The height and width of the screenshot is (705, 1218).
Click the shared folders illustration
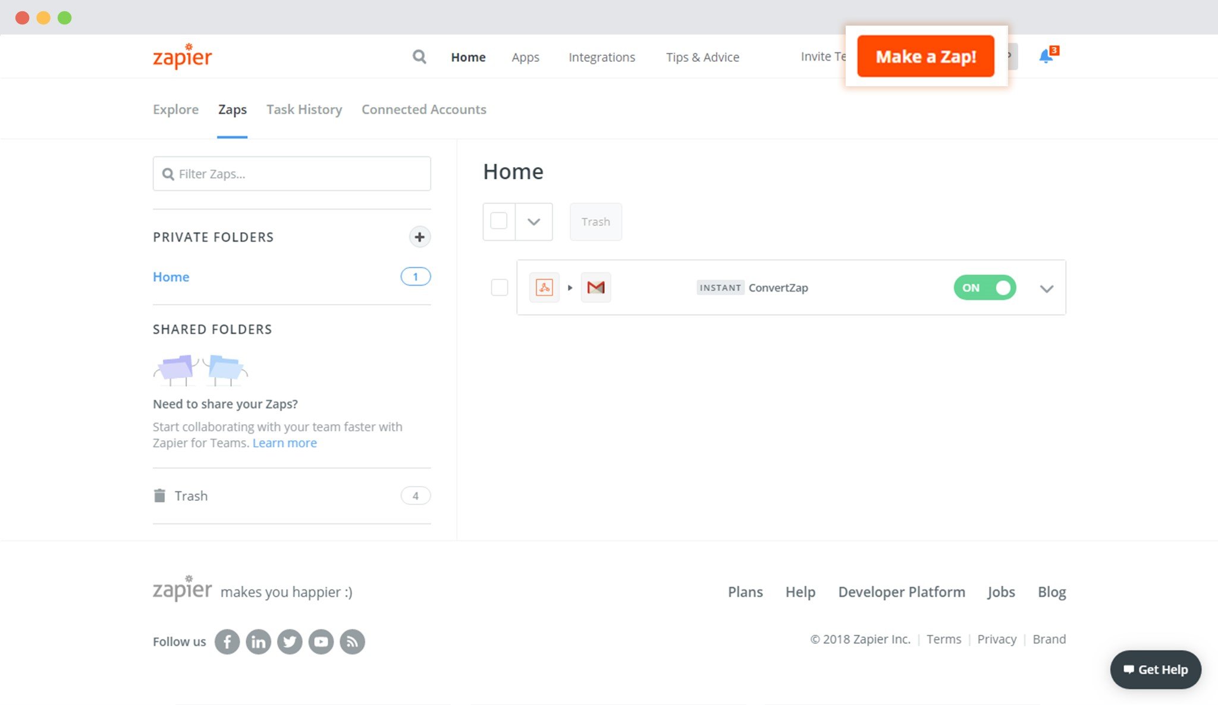coord(200,370)
